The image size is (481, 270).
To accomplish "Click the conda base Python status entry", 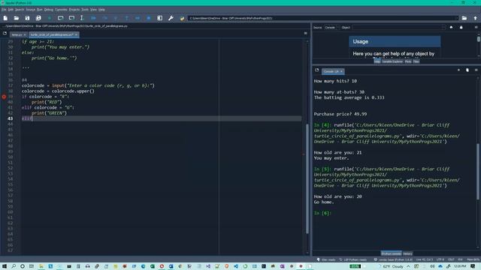I will click(393, 259).
